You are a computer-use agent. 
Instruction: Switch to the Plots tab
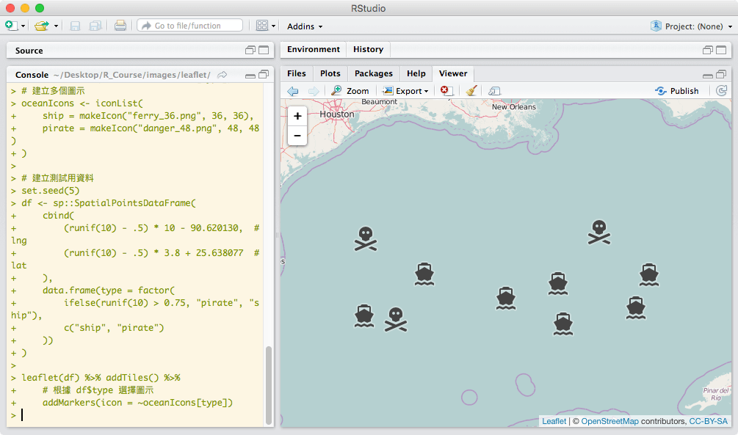pos(330,73)
